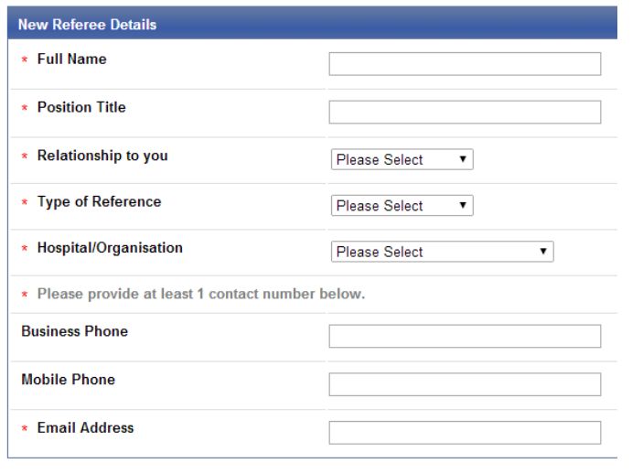Click the Full Name label
The width and height of the screenshot is (643, 474).
(71, 59)
